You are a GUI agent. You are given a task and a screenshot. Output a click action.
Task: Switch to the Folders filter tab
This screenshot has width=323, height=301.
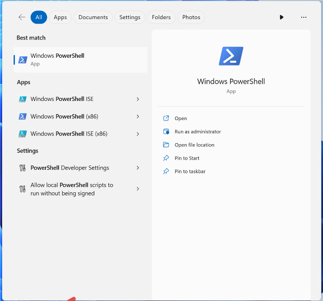point(161,17)
